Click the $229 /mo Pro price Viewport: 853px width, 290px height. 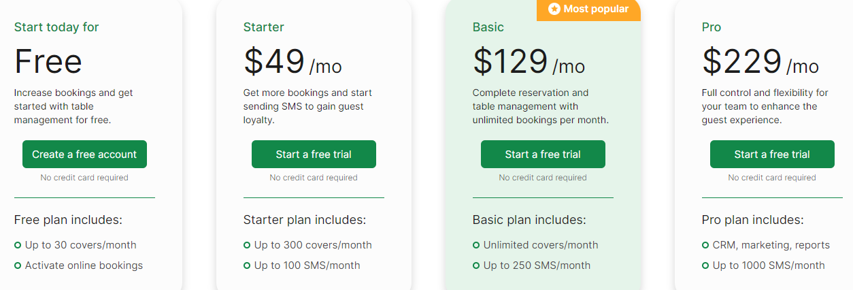coord(760,62)
